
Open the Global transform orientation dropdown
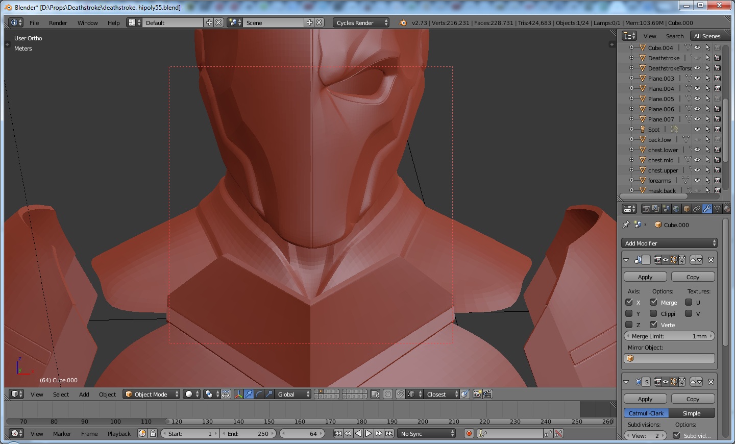[x=293, y=394]
